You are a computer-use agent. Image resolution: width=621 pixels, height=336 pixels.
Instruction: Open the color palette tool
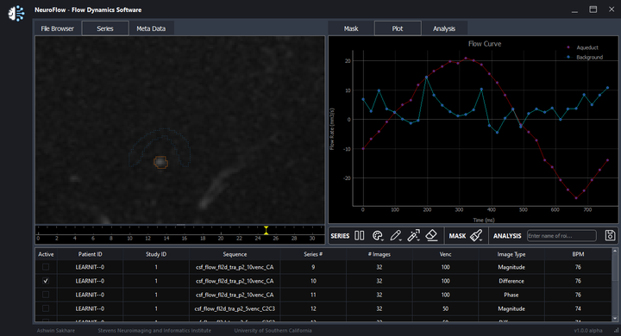tap(378, 235)
